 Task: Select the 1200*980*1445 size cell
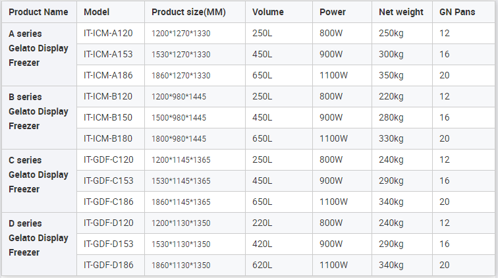[179, 96]
